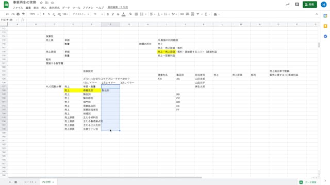Open Keep in side panel

325,26
